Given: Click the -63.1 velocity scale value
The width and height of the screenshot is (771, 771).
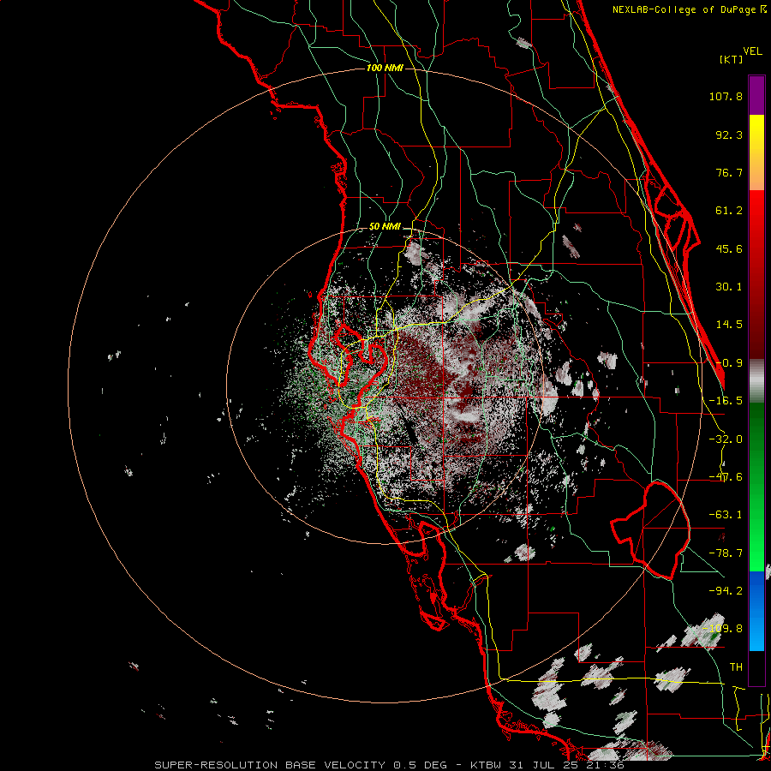Looking at the screenshot, I should 726,515.
